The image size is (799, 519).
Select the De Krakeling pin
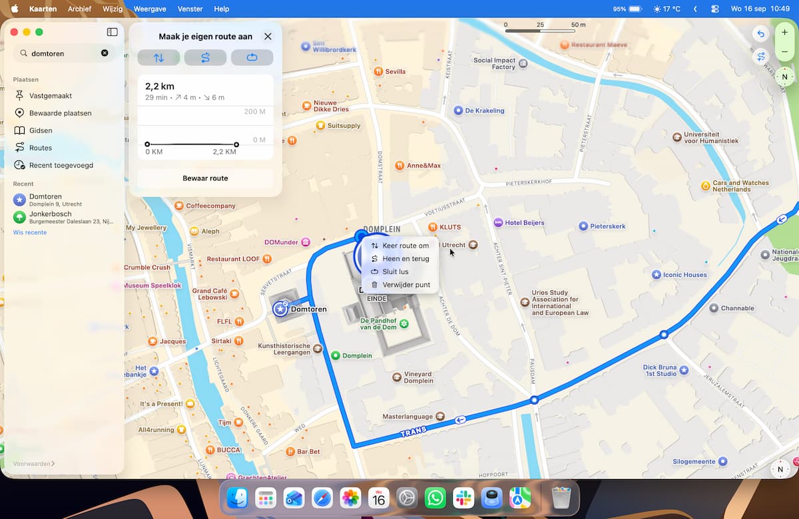click(x=458, y=110)
